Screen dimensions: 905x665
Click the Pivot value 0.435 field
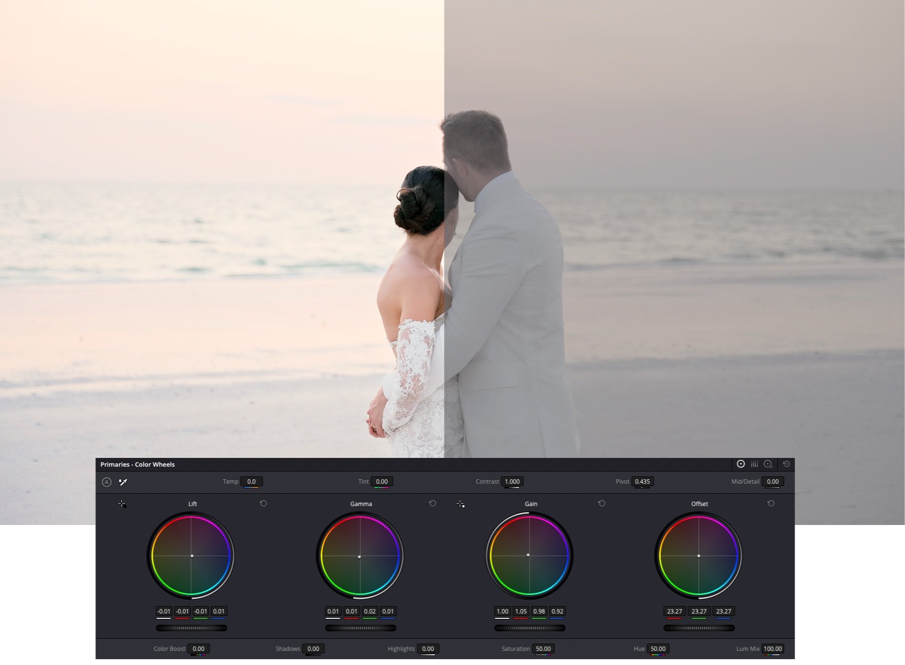point(642,482)
